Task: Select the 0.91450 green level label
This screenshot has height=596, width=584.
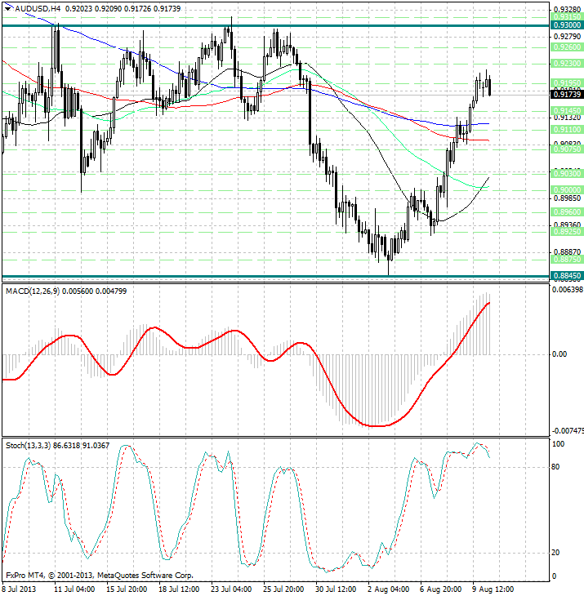Action: point(564,109)
